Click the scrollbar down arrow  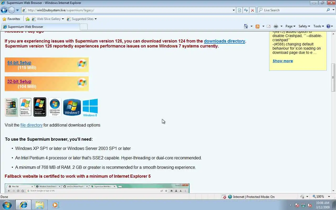click(333, 191)
